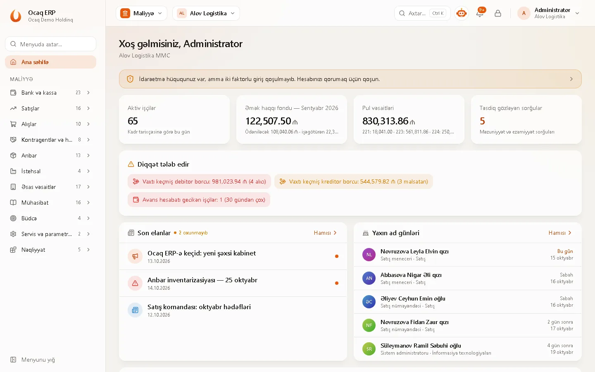Screen dimensions: 595x372
Task: Click the lock screen icon
Action: click(498, 13)
